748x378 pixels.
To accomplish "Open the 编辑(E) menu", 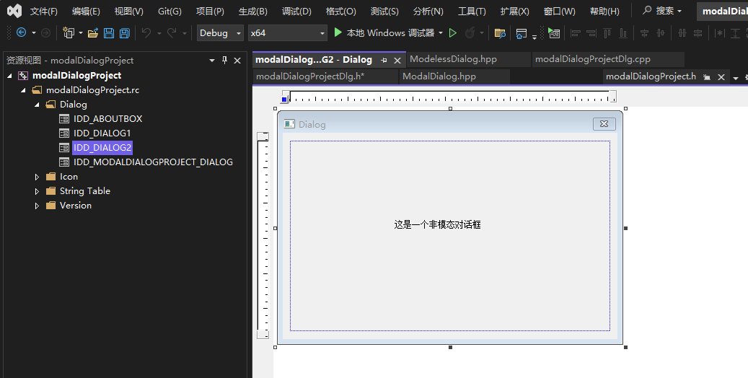I will click(86, 11).
